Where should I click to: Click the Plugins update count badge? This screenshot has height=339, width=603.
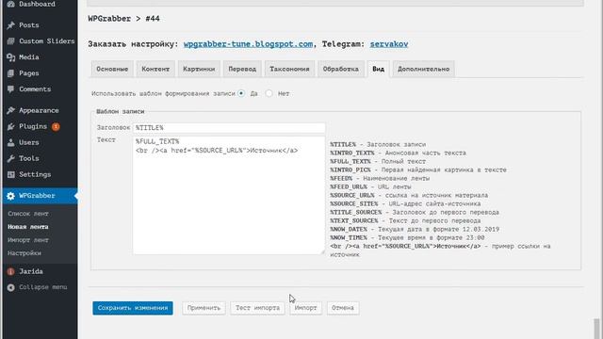pyautogui.click(x=56, y=126)
